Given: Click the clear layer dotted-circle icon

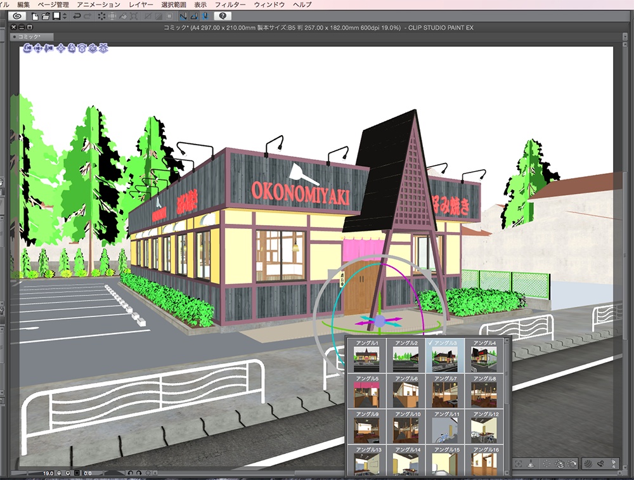Looking at the screenshot, I should [x=101, y=16].
